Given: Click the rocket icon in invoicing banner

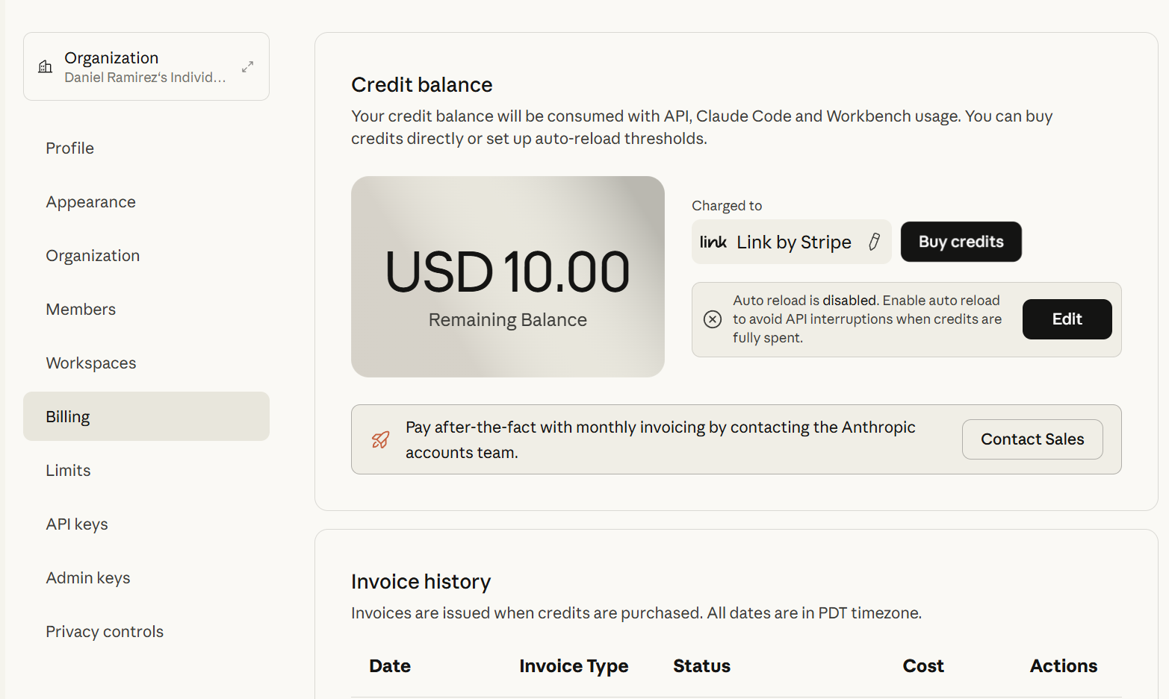Looking at the screenshot, I should point(381,439).
